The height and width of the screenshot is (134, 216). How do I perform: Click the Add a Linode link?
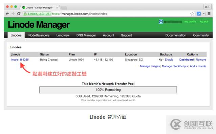(x=198, y=66)
